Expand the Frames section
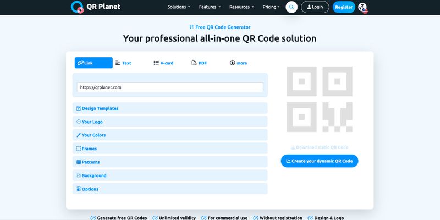 pyautogui.click(x=170, y=148)
